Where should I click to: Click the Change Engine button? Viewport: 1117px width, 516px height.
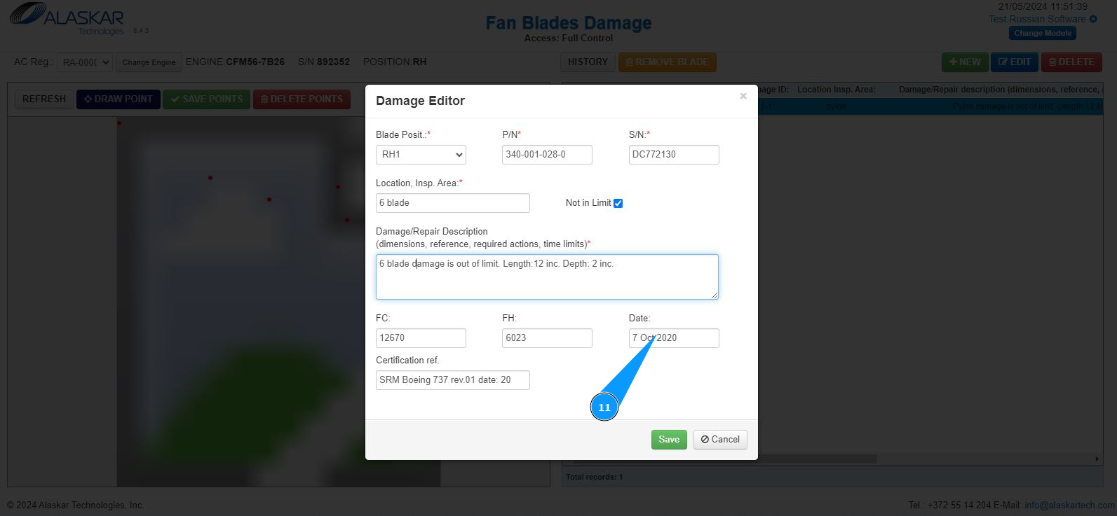pyautogui.click(x=149, y=62)
